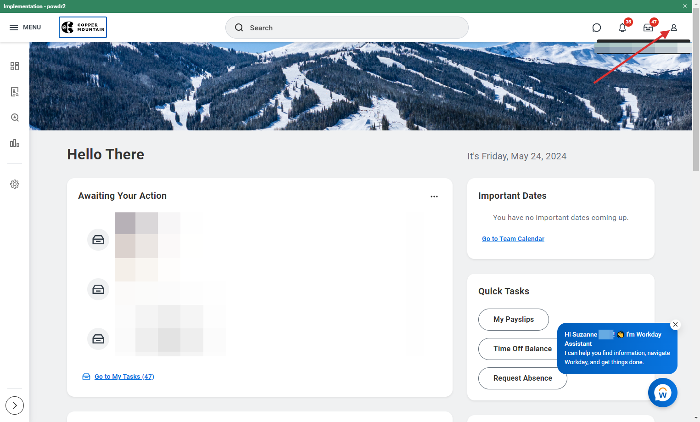
Task: Click into the Search field
Action: [347, 28]
